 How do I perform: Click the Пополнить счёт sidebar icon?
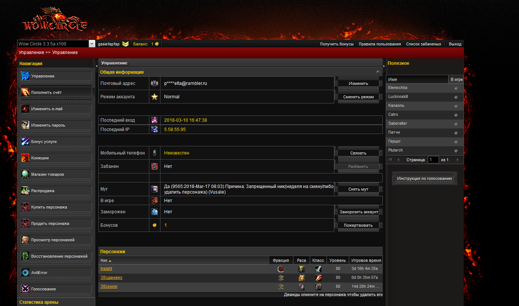point(25,92)
